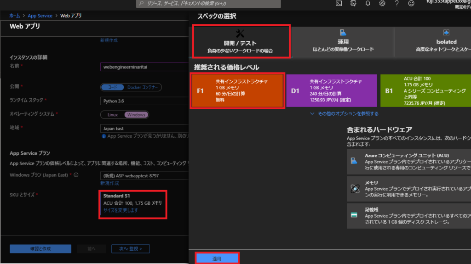Screen dimensions: 471x264
Task: Click the portal search box
Action: point(208,4)
